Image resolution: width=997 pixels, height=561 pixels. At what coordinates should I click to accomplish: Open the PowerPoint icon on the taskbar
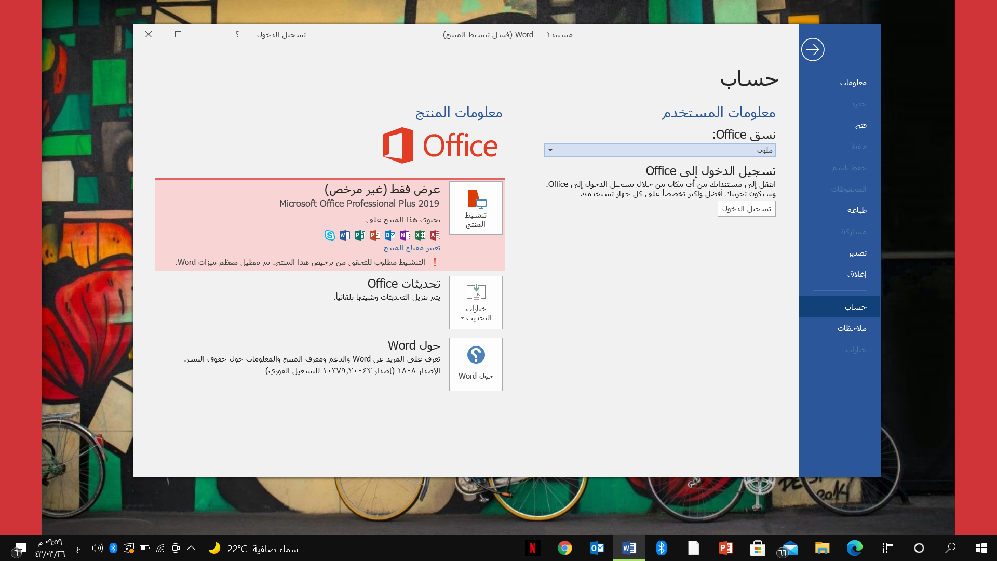coord(725,548)
